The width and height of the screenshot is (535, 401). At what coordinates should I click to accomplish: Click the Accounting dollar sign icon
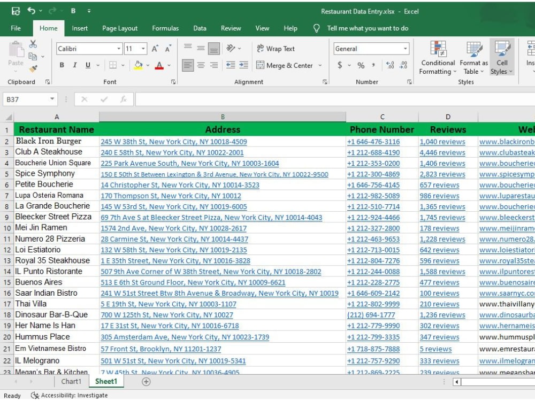tap(340, 65)
